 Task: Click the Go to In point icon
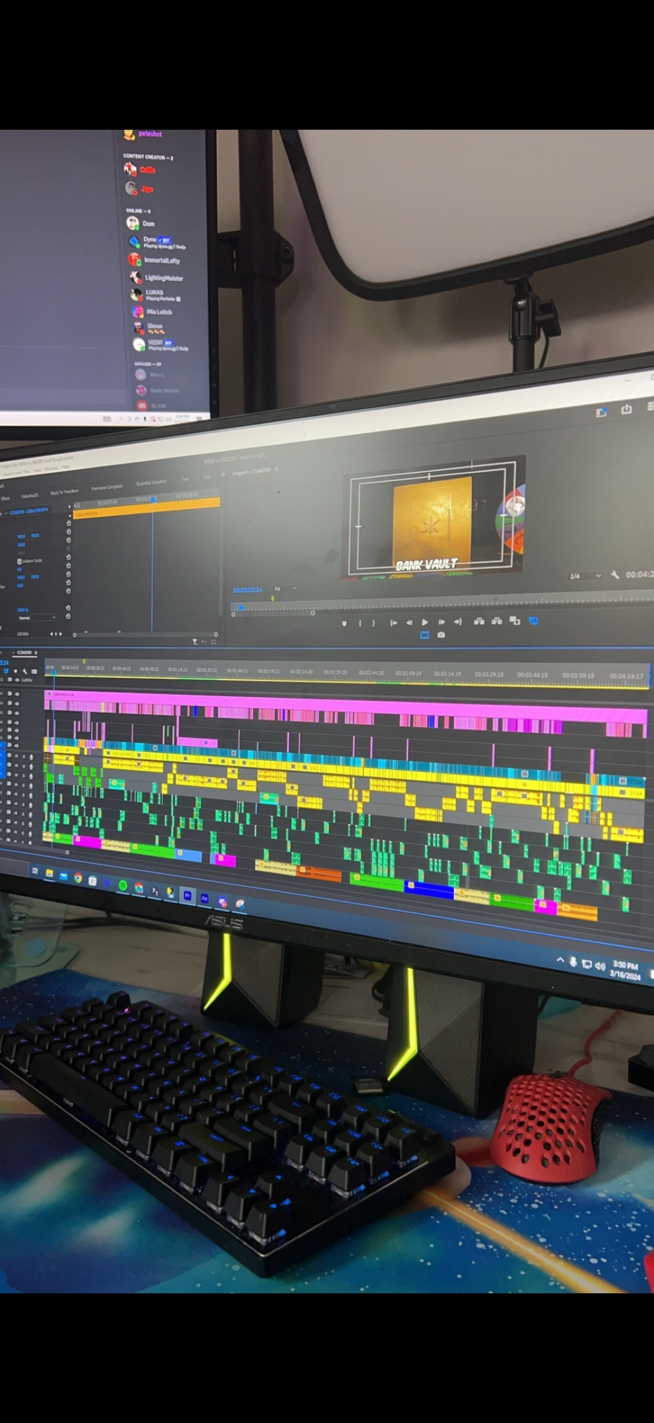394,622
